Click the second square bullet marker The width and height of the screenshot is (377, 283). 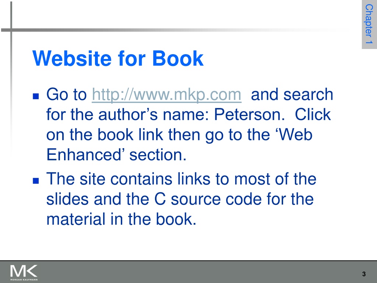pyautogui.click(x=36, y=181)
